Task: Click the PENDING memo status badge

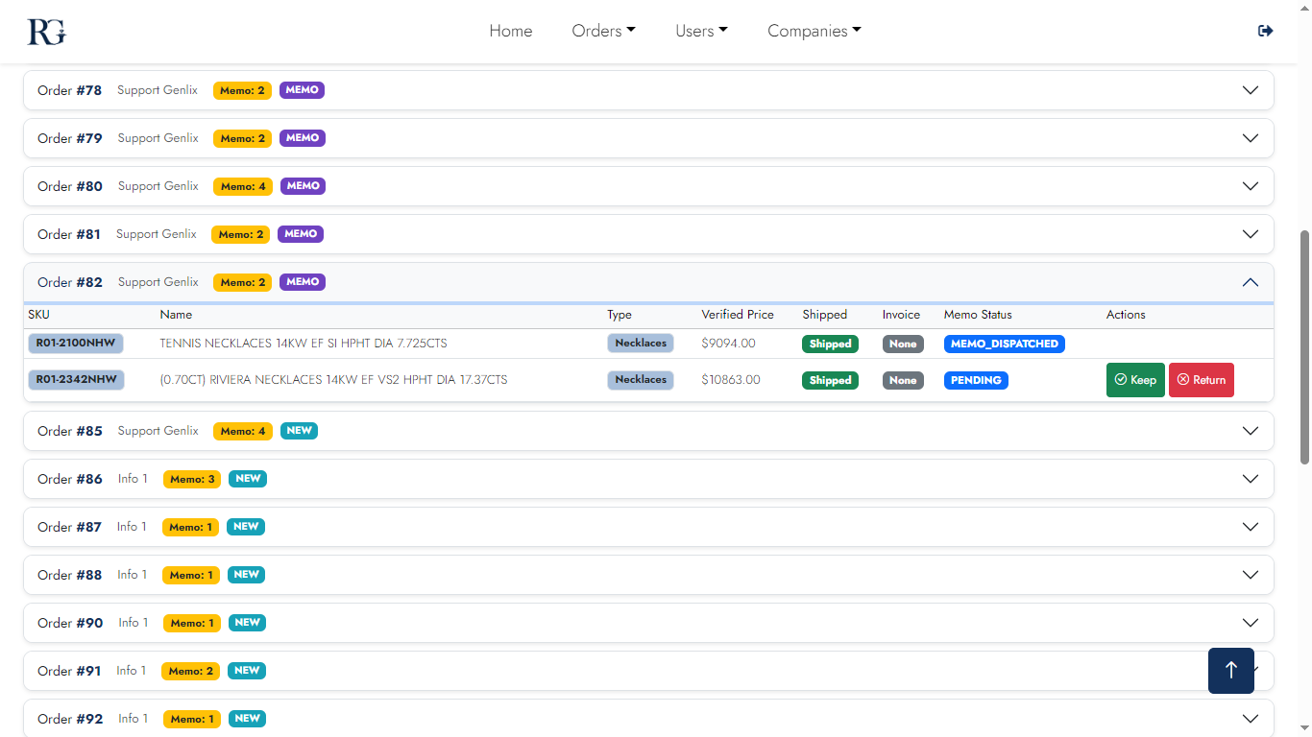Action: (x=976, y=380)
